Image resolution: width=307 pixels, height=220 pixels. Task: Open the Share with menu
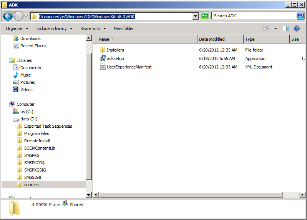pyautogui.click(x=93, y=28)
